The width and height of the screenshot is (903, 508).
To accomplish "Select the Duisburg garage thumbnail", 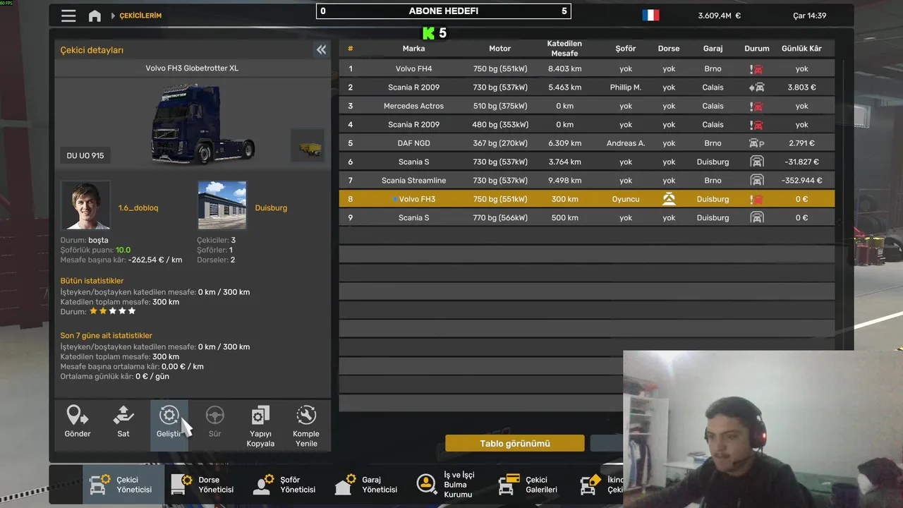I will coord(222,205).
